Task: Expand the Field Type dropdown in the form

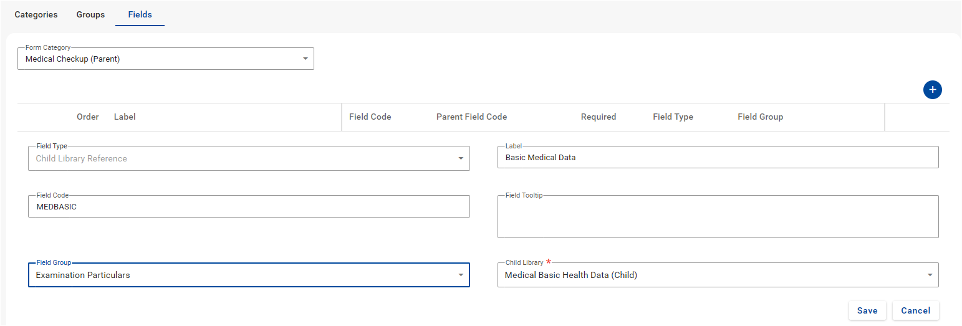Action: point(249,158)
